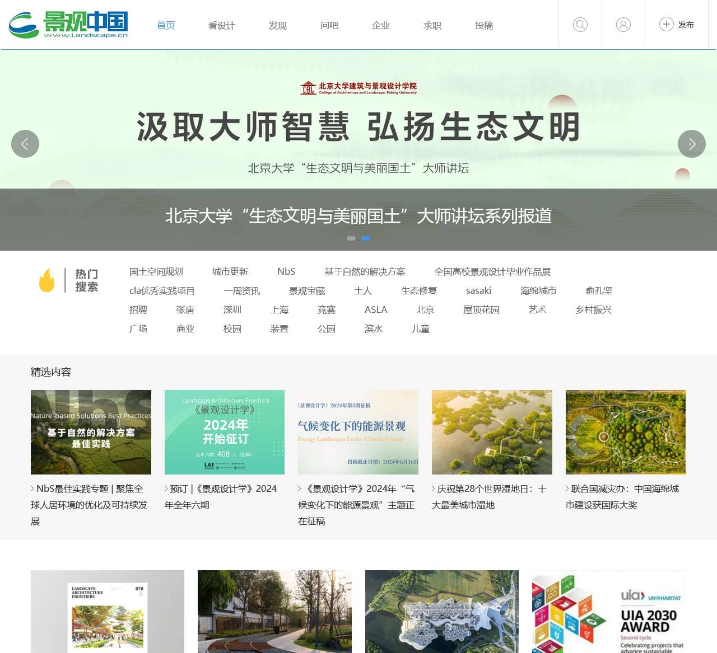Open the 首页 navigation tab
717x653 pixels.
pos(166,25)
